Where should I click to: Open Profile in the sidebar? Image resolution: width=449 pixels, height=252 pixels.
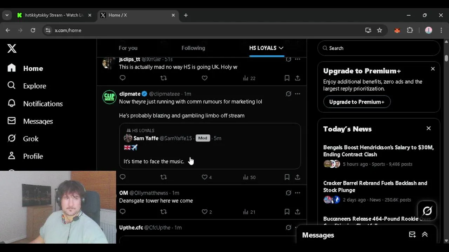(25, 156)
